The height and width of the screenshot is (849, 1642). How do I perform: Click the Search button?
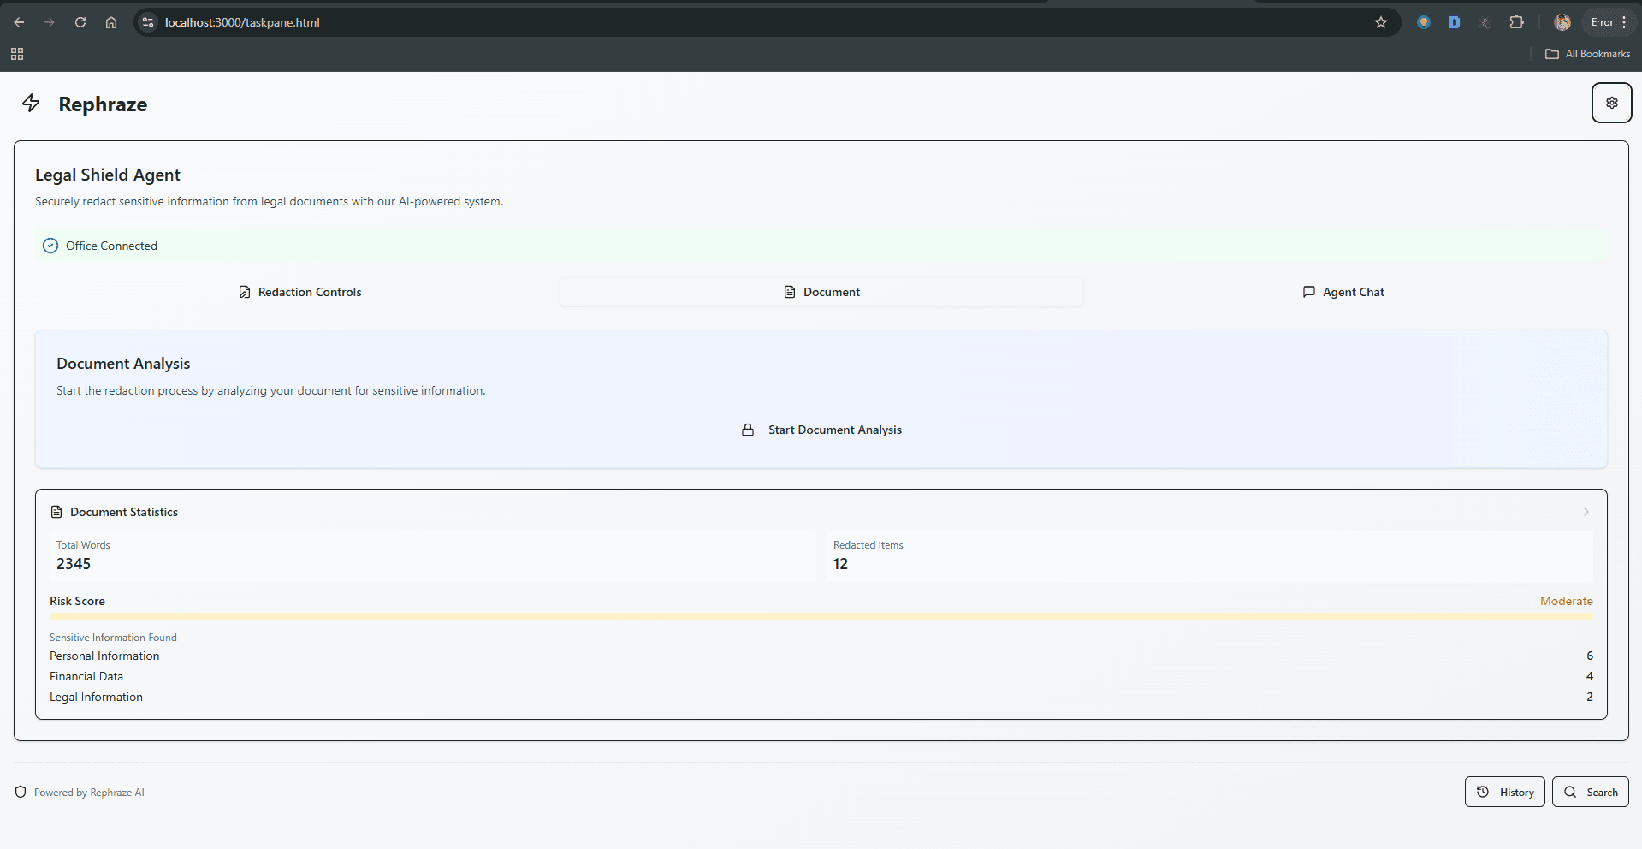pyautogui.click(x=1590, y=792)
